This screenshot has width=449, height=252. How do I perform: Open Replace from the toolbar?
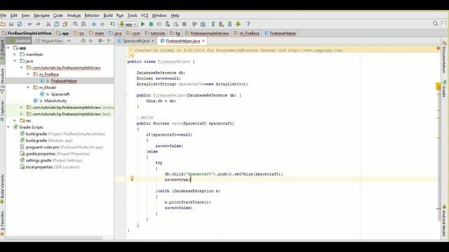(x=83, y=24)
